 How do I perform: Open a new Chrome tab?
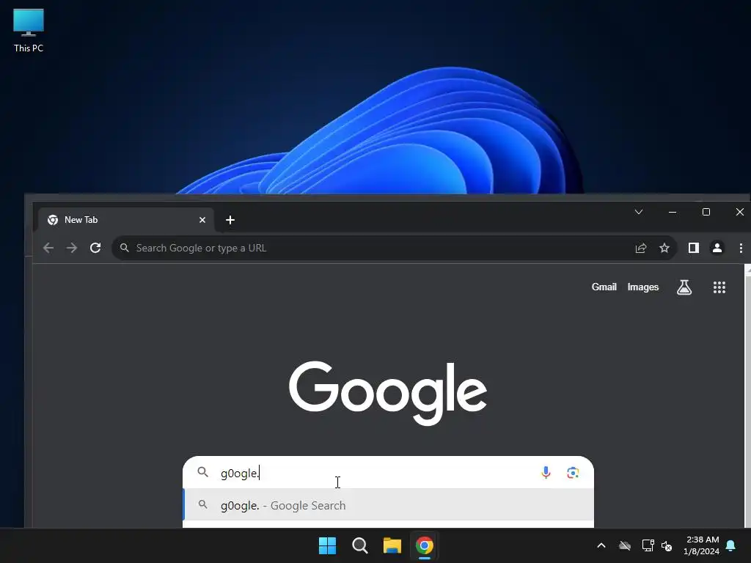coord(230,220)
